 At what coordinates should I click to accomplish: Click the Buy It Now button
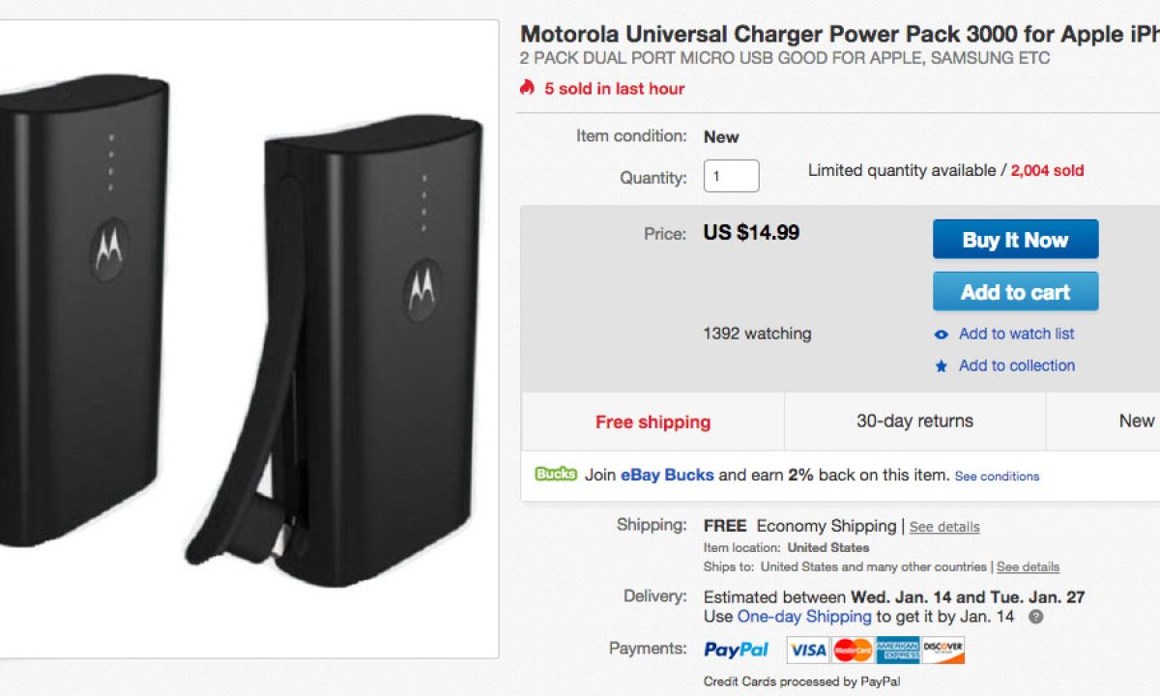point(1015,240)
